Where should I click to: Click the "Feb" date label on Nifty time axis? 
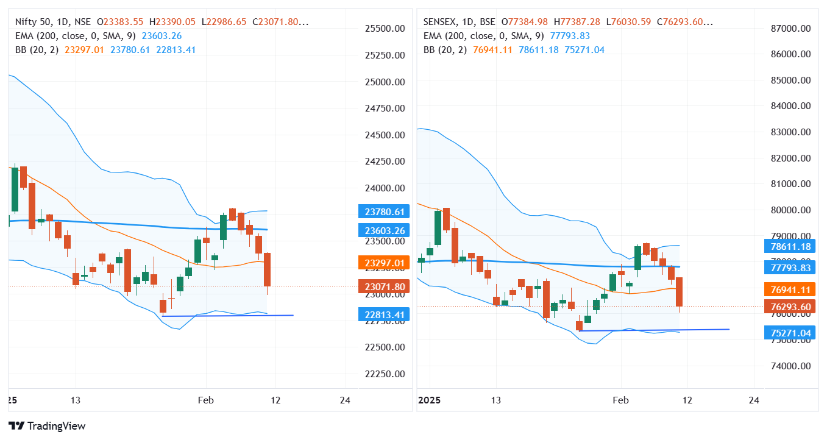[x=207, y=400]
